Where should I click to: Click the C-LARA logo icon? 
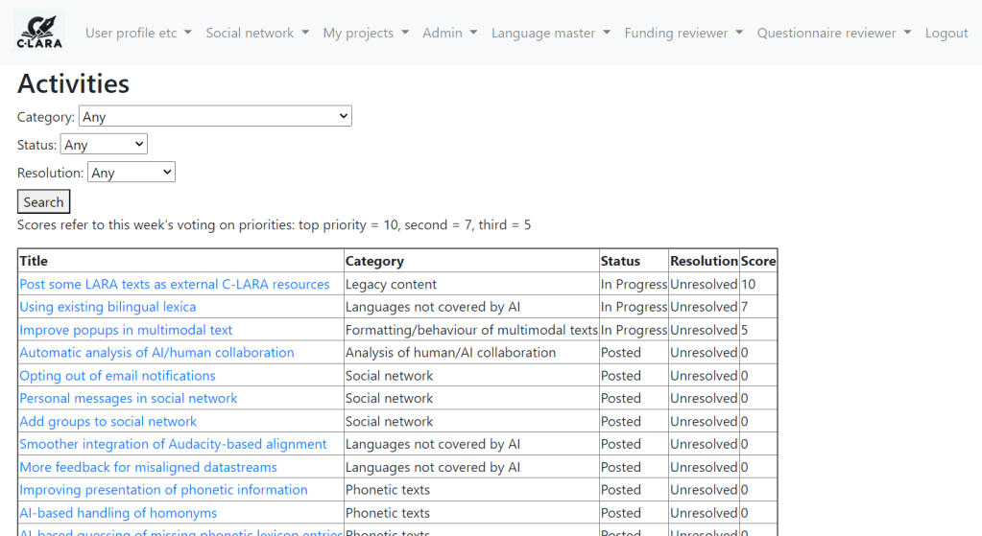point(39,32)
